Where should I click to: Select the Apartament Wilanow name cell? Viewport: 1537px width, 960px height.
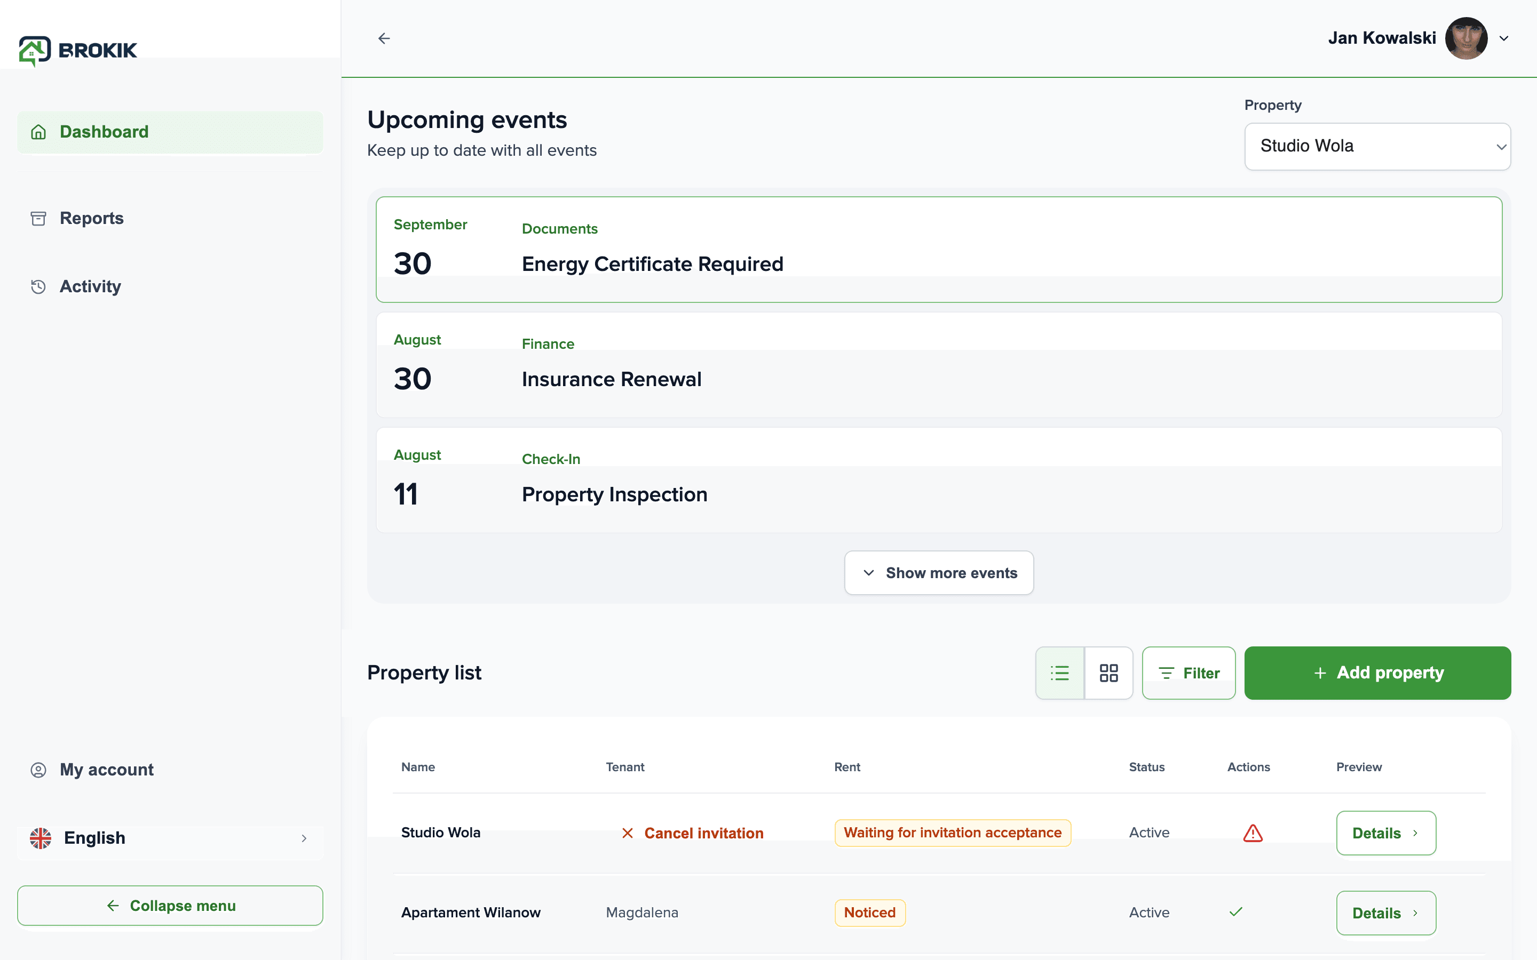click(471, 913)
